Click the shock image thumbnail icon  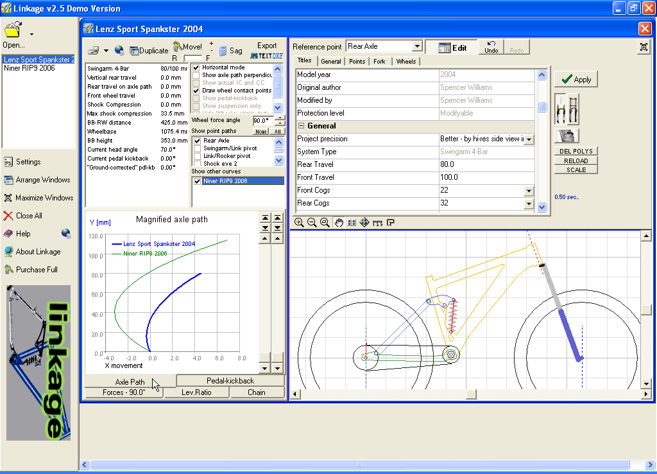click(x=567, y=136)
